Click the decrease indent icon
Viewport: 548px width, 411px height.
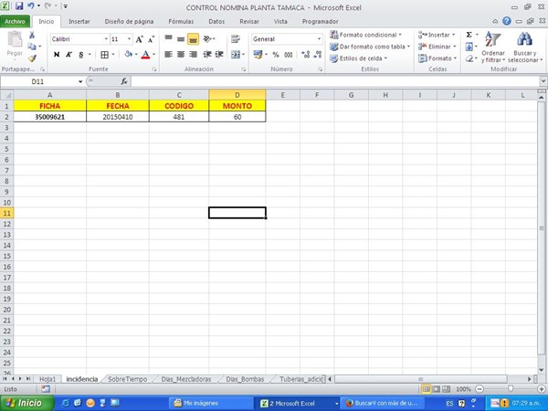[207, 55]
